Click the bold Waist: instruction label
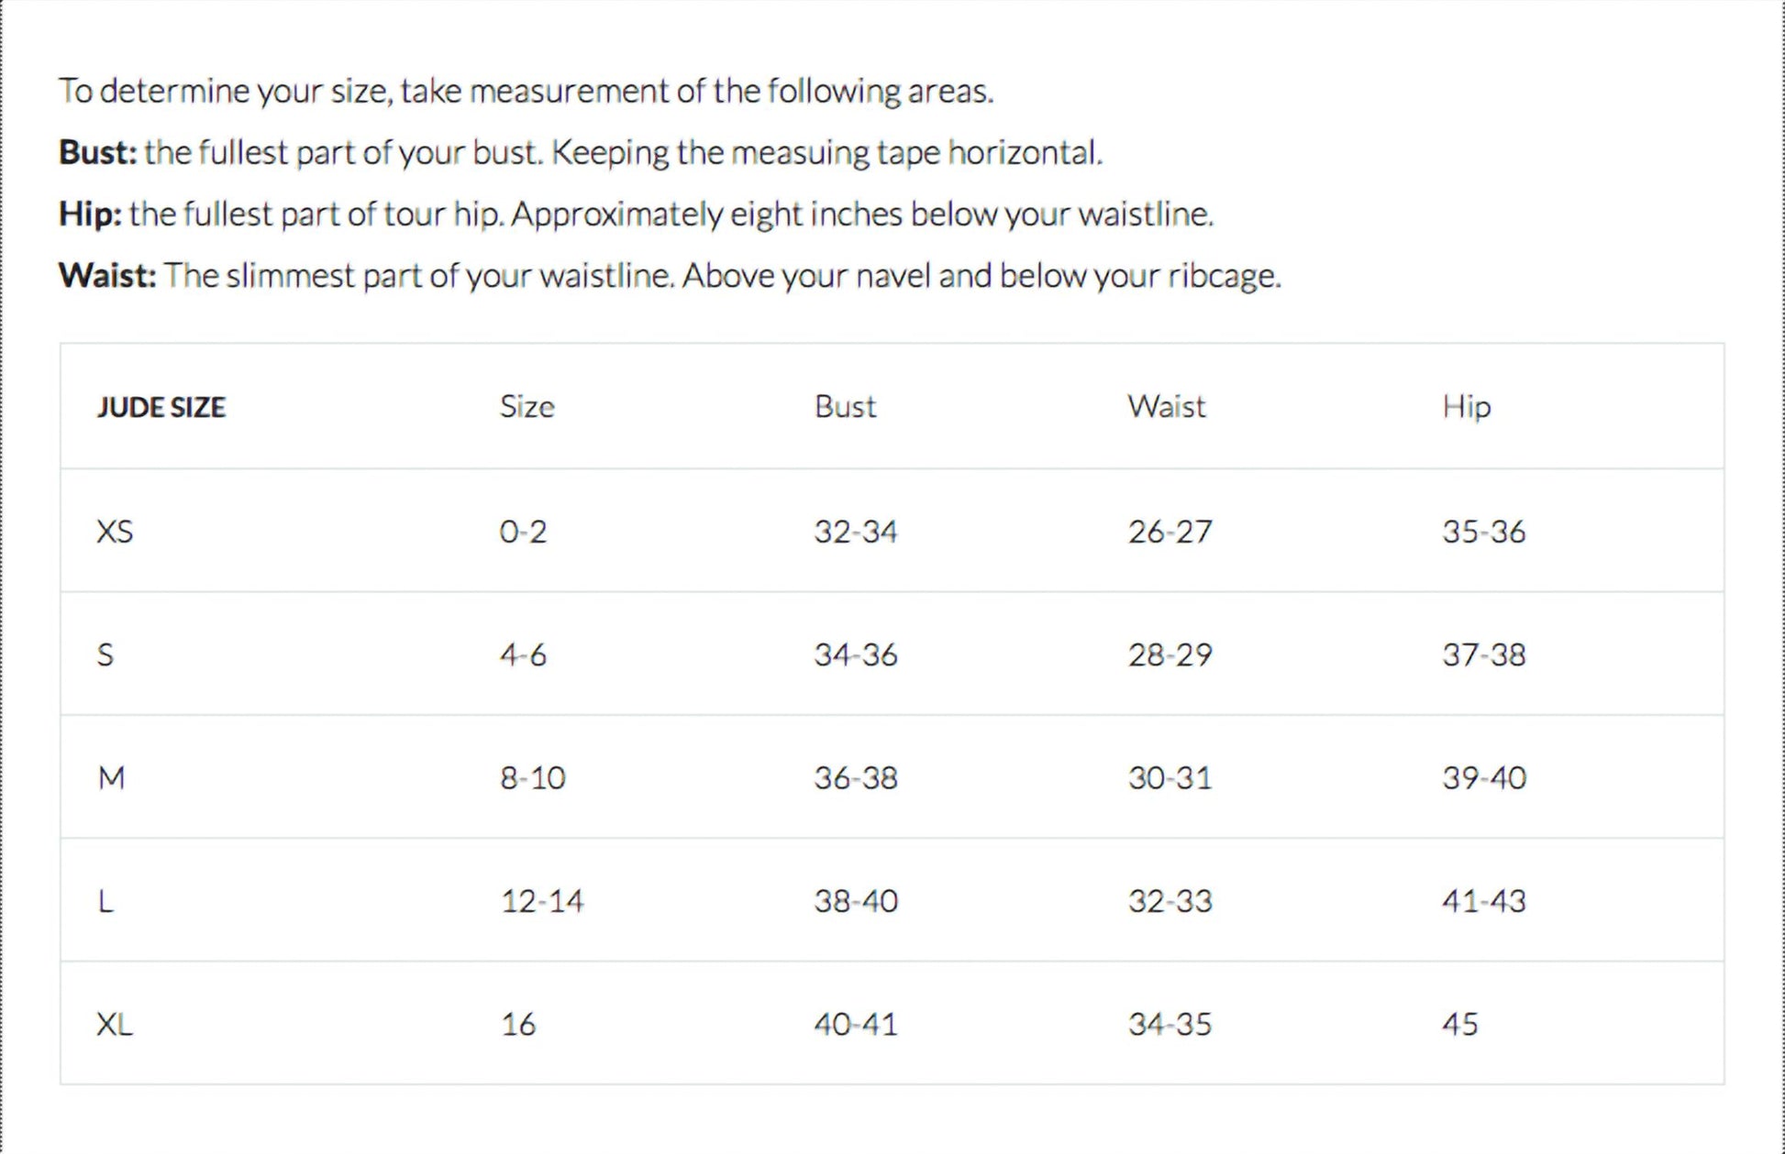This screenshot has height=1154, width=1785. click(x=107, y=275)
